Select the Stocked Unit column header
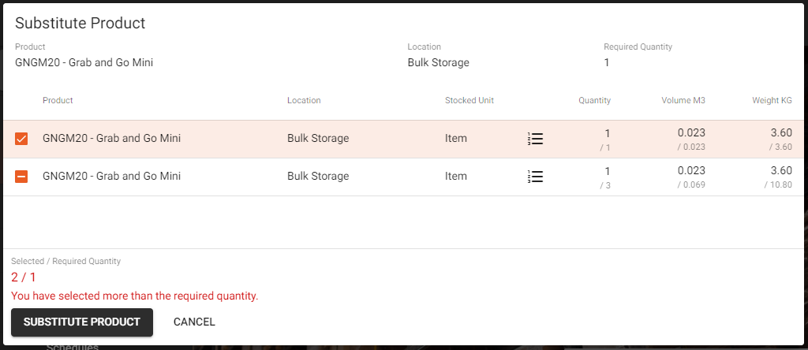 469,100
